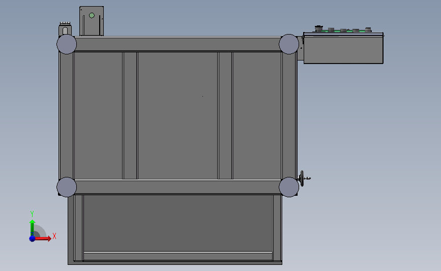Click the green hole on the upright bracket

92,15
